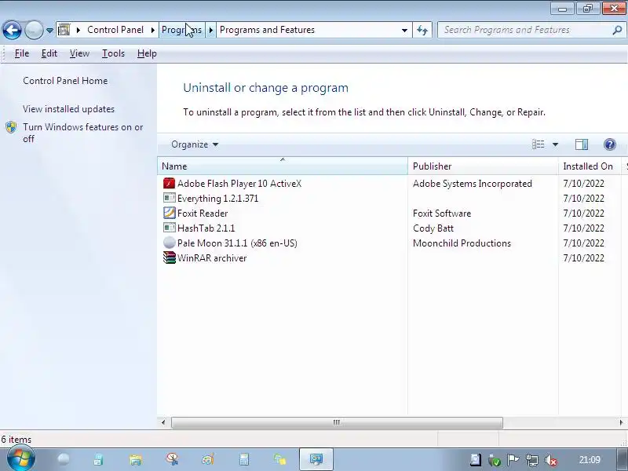Select Pale Moon 31.1.1 (x86 en-US) text

click(x=237, y=243)
